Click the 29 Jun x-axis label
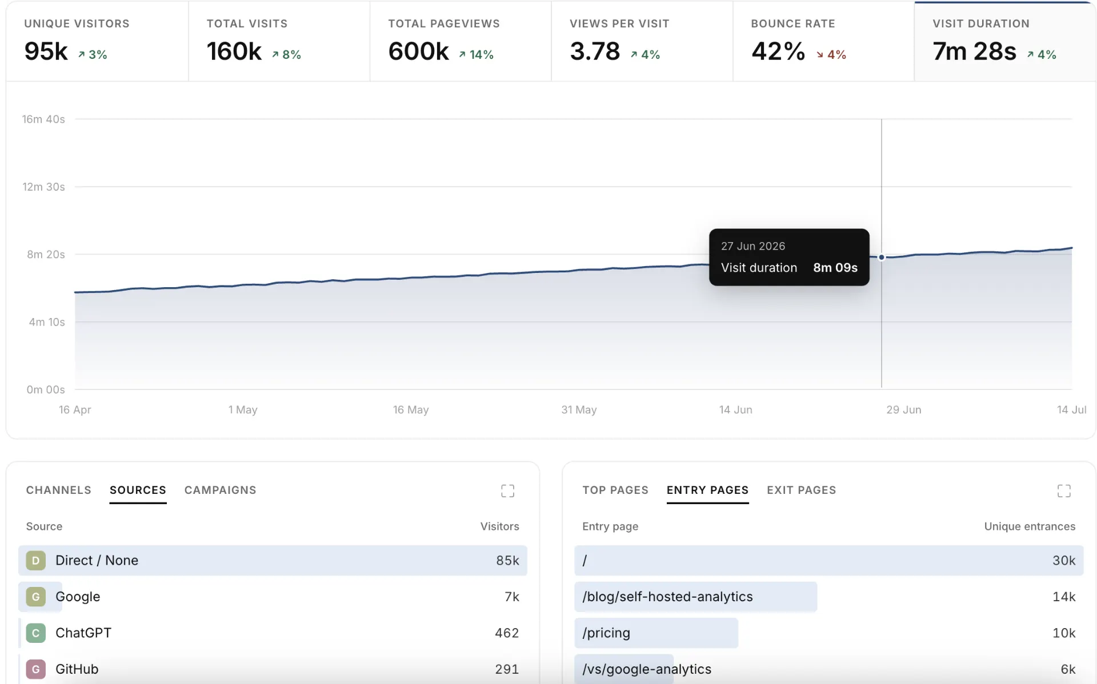 [x=903, y=409]
